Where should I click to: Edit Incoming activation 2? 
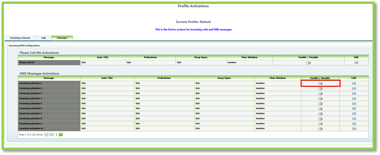354,88
